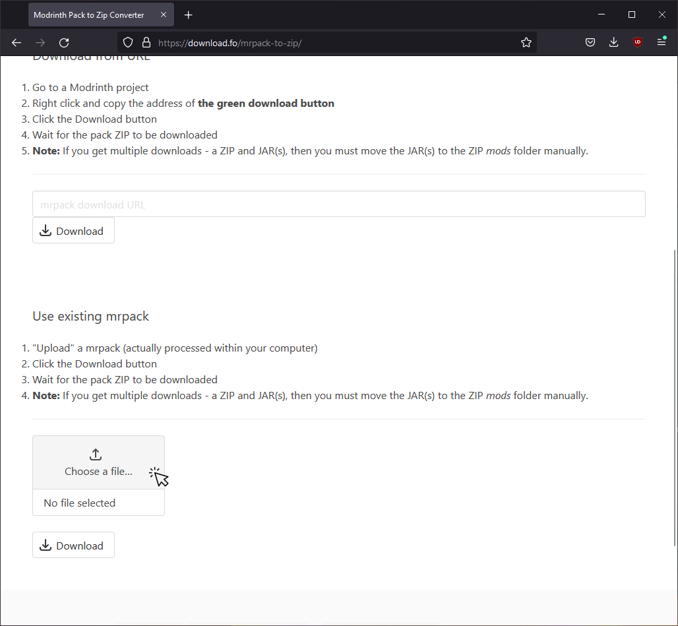
Task: Open a new tab with plus icon
Action: (x=188, y=15)
